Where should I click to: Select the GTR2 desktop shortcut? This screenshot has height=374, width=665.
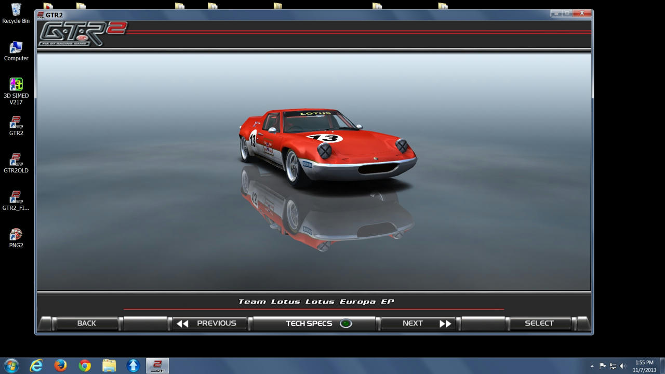click(x=16, y=126)
